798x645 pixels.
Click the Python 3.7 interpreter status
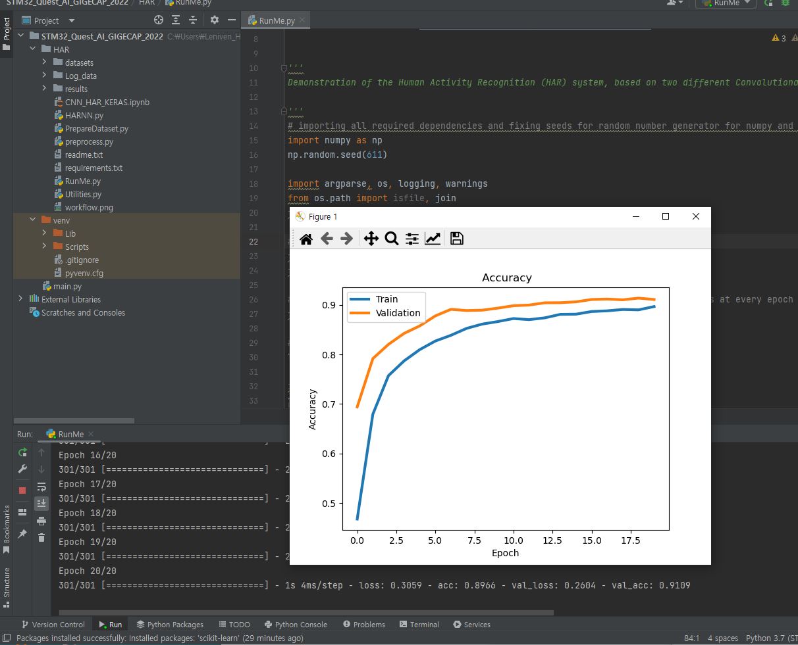pyautogui.click(x=771, y=638)
